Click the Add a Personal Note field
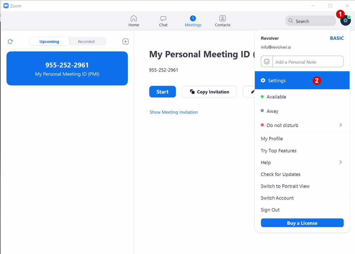 coord(308,62)
